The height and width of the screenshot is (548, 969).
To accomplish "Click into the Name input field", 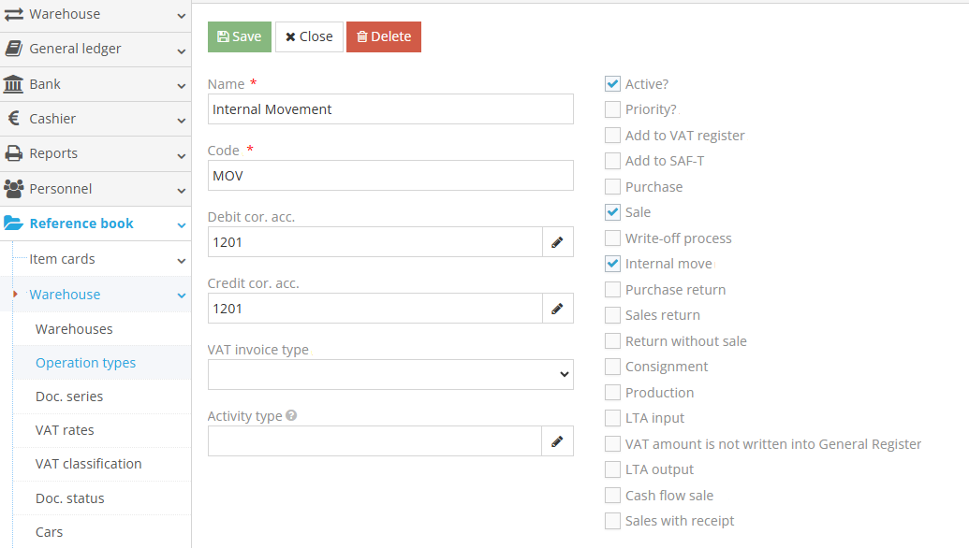I will 390,109.
